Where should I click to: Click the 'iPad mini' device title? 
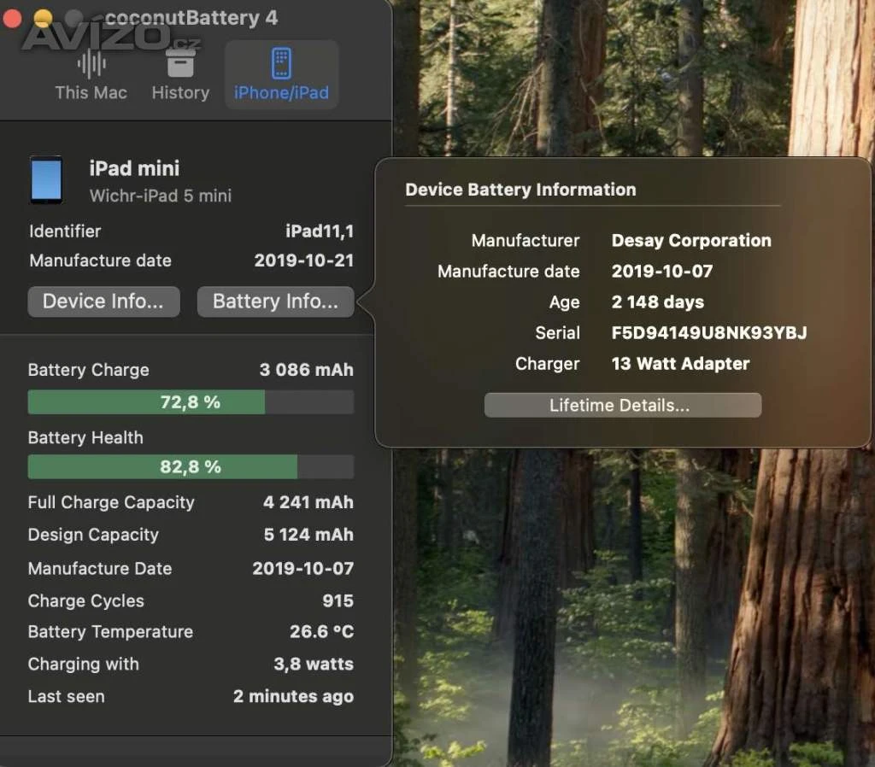tap(134, 168)
